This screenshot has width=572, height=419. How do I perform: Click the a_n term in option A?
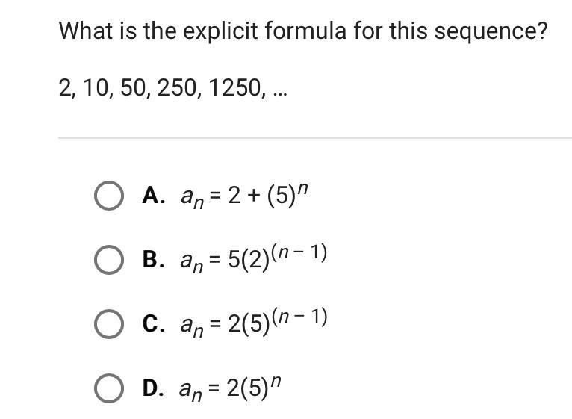pos(192,199)
